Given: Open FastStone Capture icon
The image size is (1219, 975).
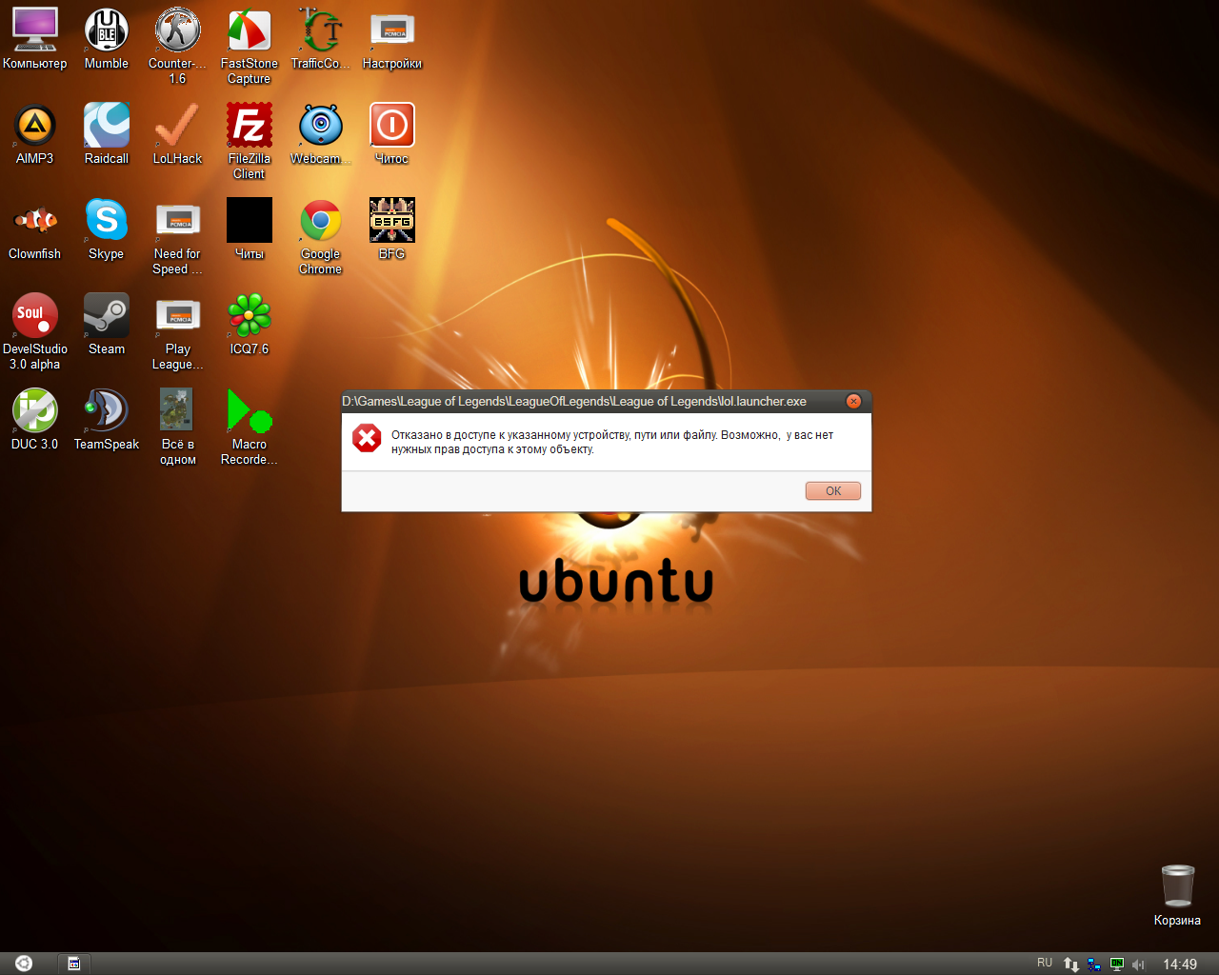Looking at the screenshot, I should pos(250,46).
